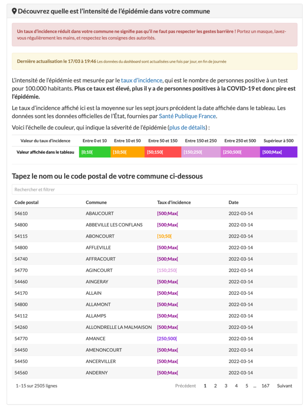Select the AGINCOURT commune row
Screen dimensions: 308x409
154,270
